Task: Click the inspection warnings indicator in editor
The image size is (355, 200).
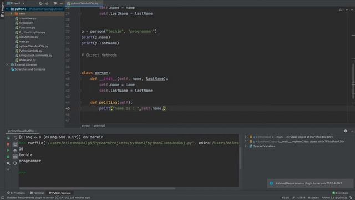Action: pos(341,10)
